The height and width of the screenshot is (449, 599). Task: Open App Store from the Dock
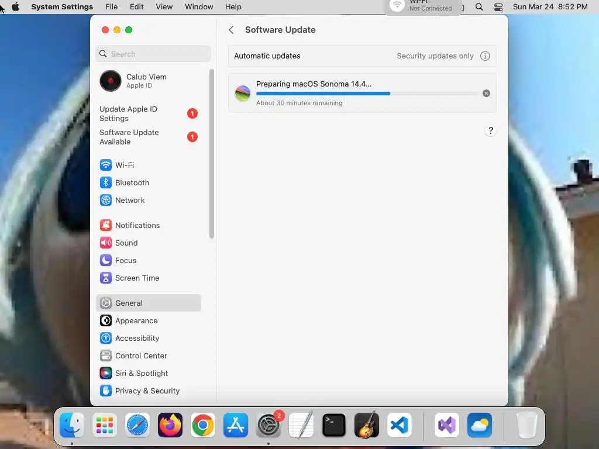tap(236, 425)
